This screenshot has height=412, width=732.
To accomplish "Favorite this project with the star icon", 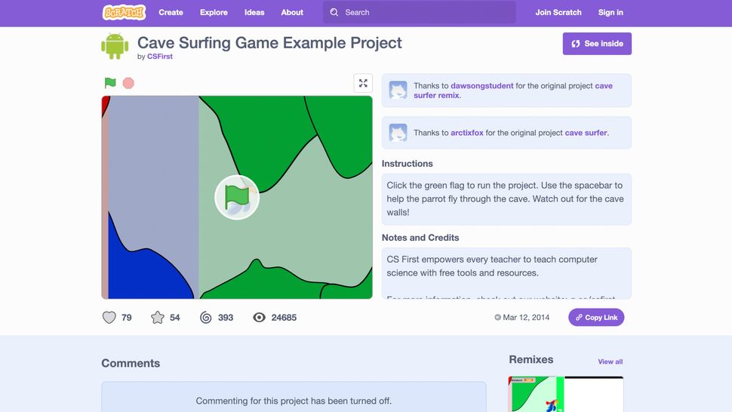I will tap(158, 318).
